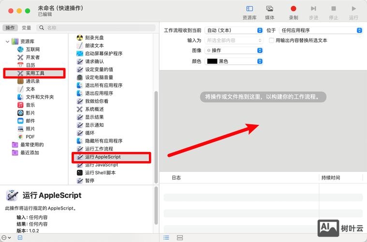Open 最常使用的 smart folder
Image resolution: width=367 pixels, height=242 pixels.
(28, 145)
